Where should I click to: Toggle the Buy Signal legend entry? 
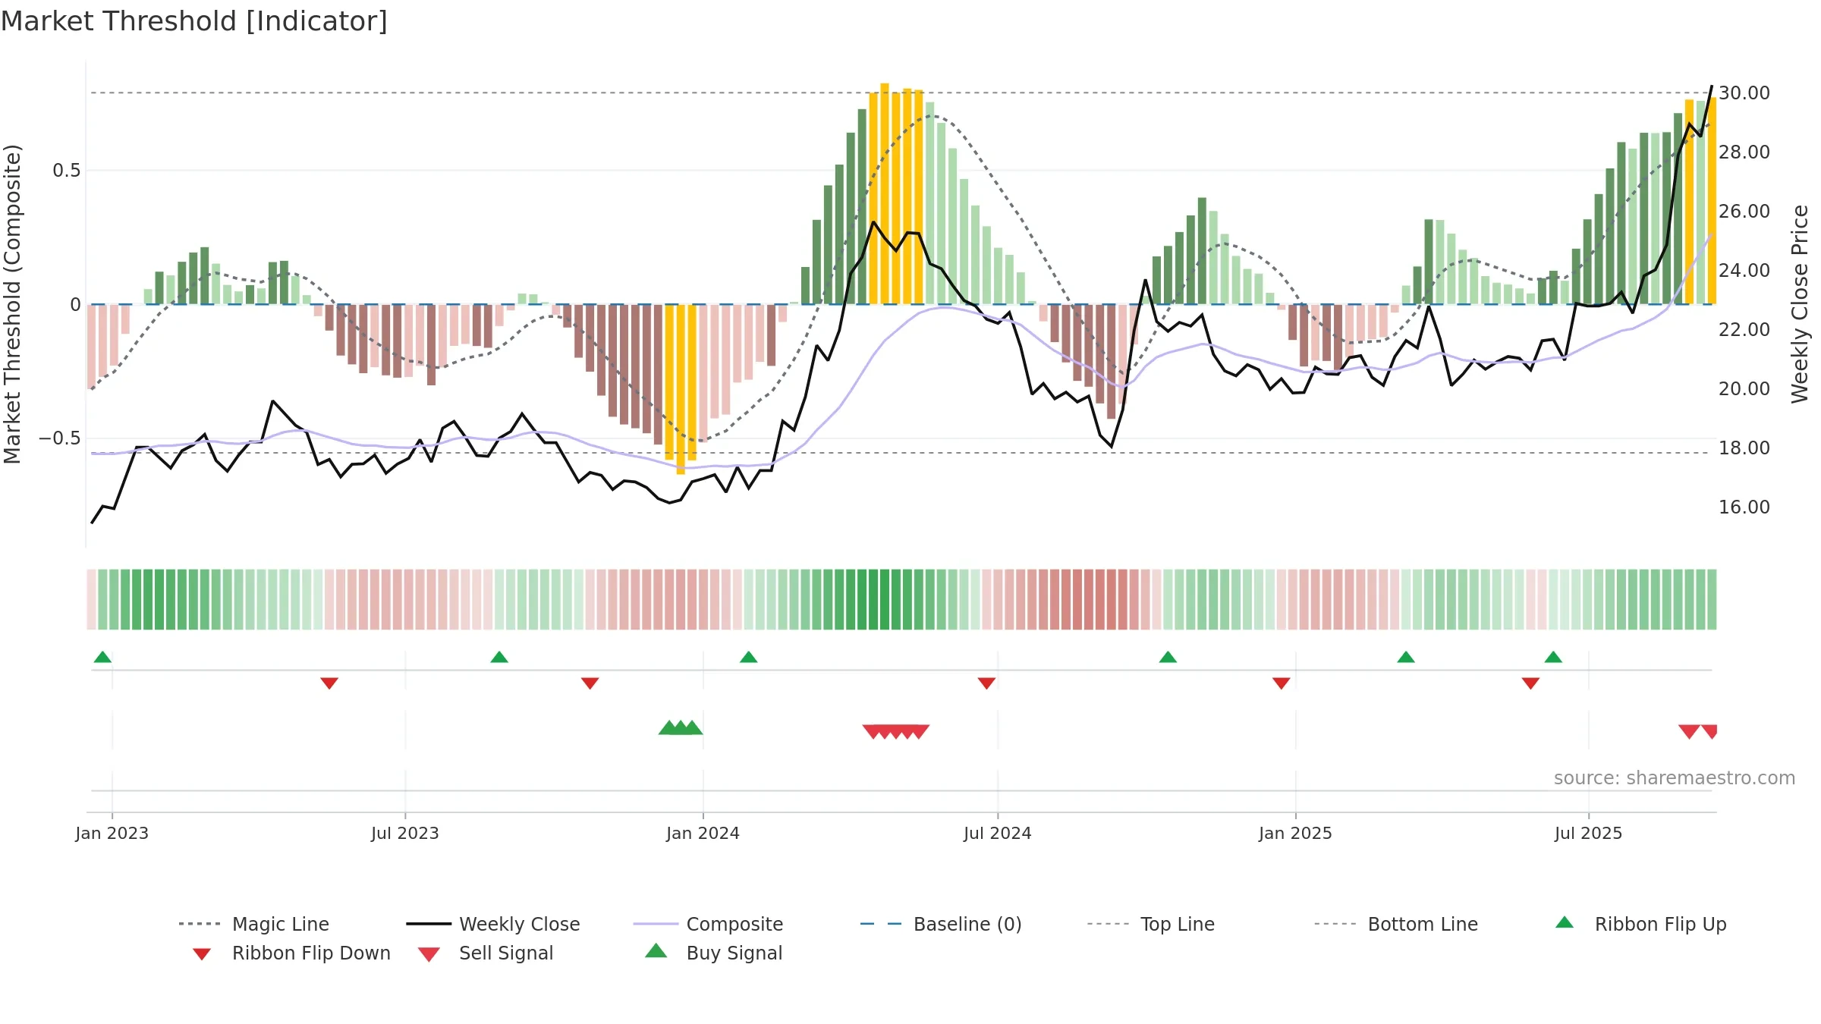click(713, 953)
